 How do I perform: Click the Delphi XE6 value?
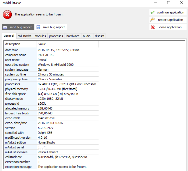45,133
